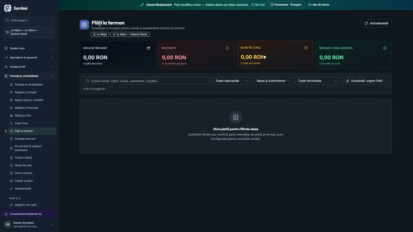
Task: Focus the Caută număr, client, masă search field
Action: pyautogui.click(x=146, y=81)
